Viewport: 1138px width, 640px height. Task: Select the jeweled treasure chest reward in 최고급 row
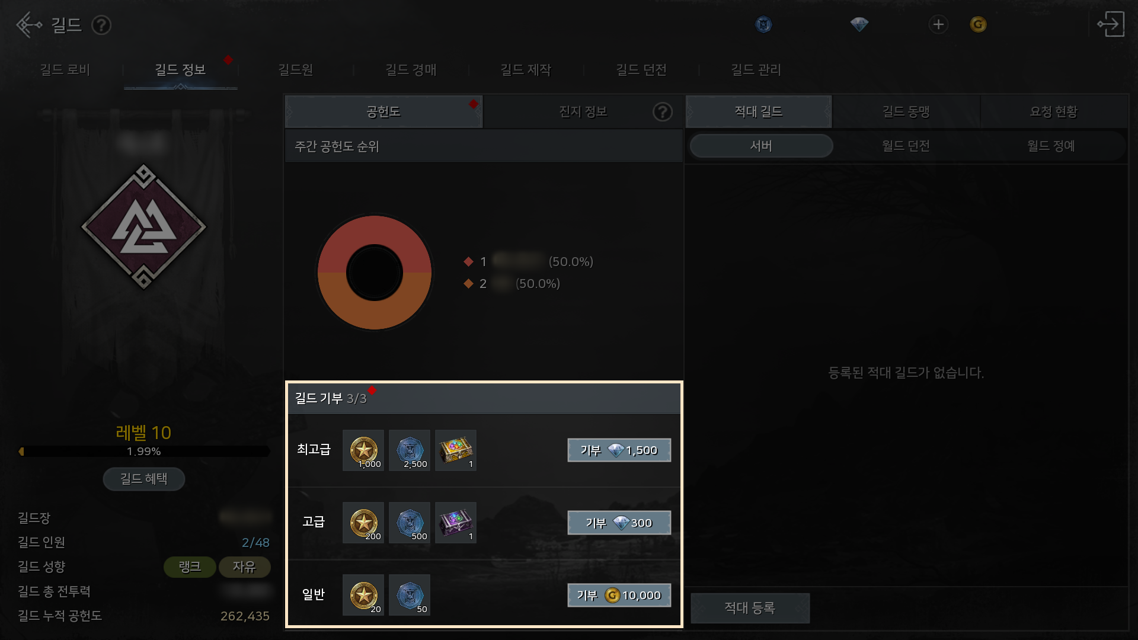coord(456,450)
